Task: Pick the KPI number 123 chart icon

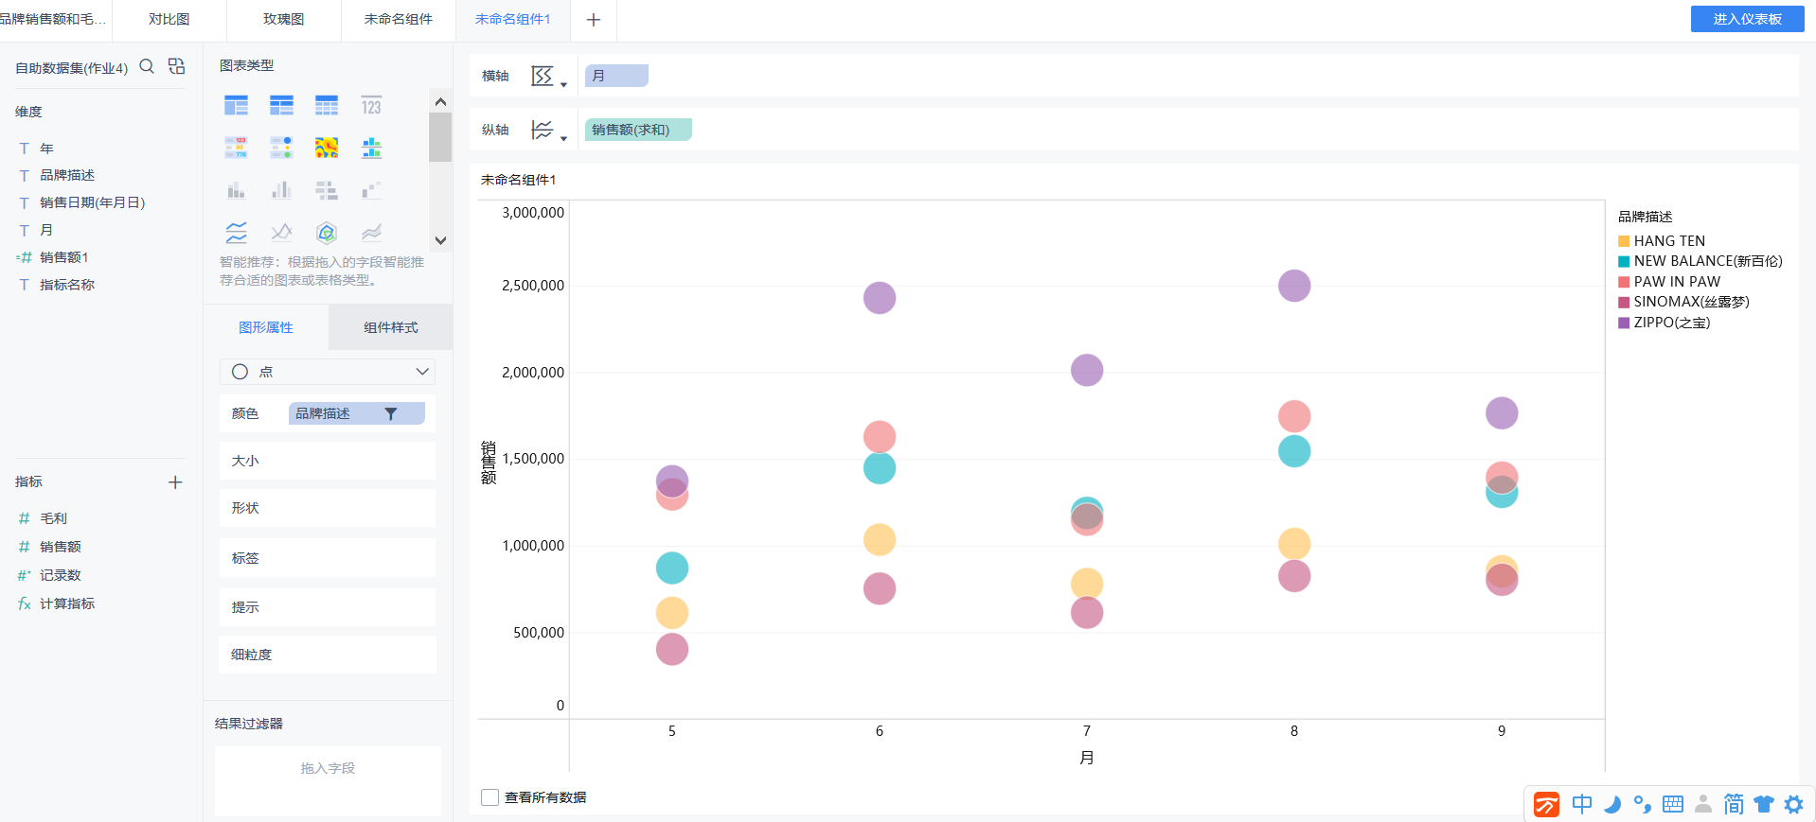Action: click(x=371, y=106)
